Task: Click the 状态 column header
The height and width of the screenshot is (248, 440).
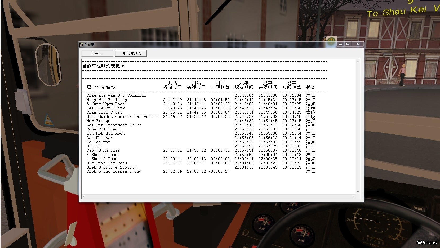Action: pos(311,87)
